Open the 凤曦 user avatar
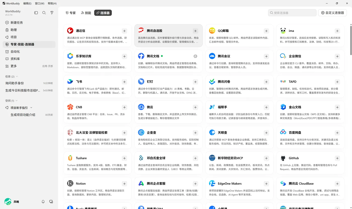Viewport: 352px width, 209px height. [8, 201]
